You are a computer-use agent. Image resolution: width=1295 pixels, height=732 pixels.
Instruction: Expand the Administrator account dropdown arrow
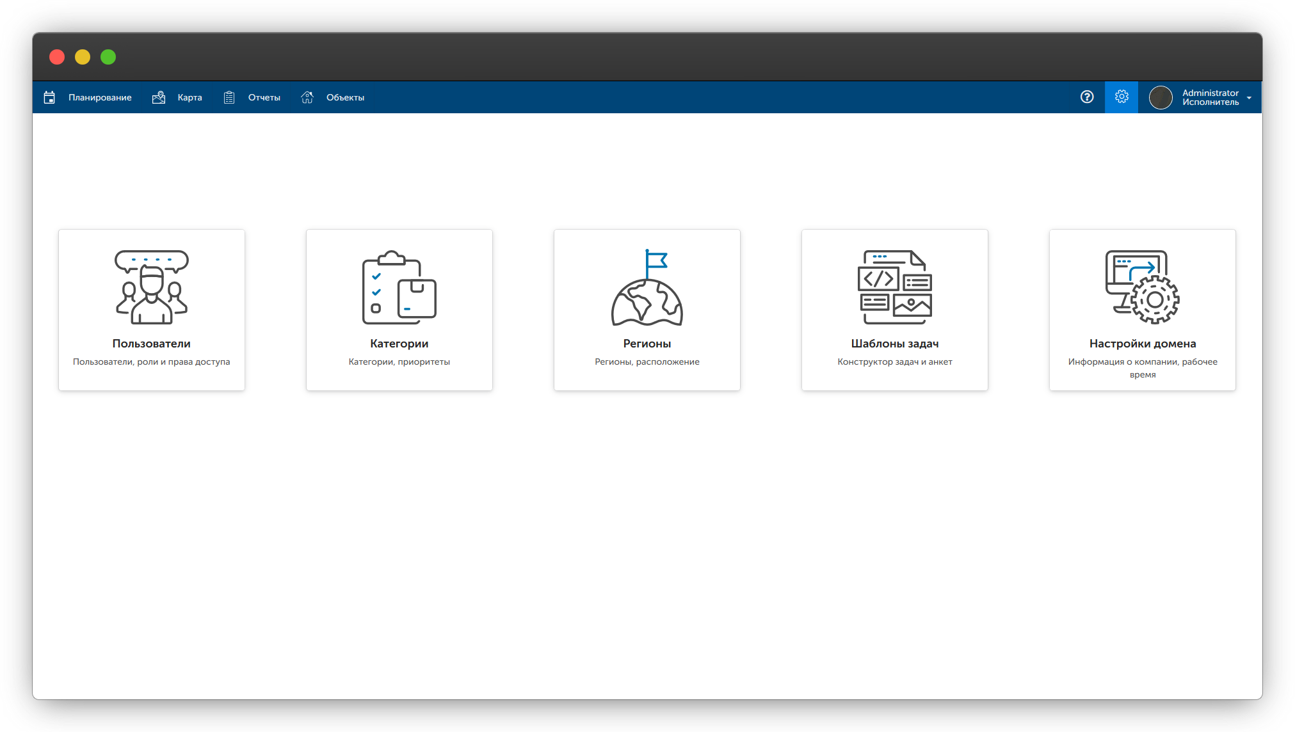[x=1249, y=98]
